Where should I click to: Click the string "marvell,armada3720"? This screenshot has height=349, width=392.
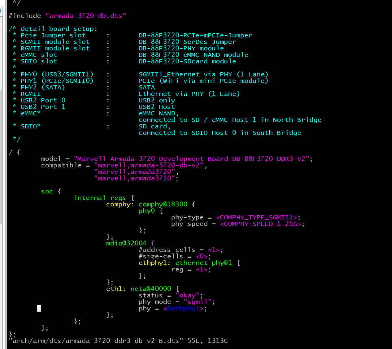point(135,171)
